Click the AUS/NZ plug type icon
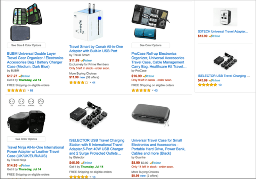 click(x=21, y=101)
